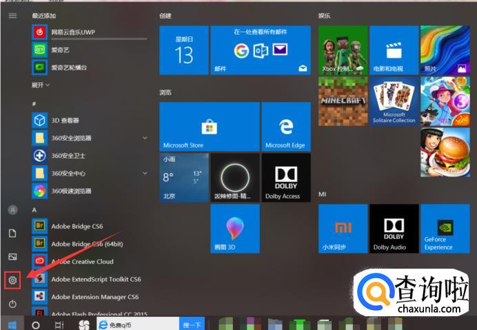Open 爱奇艺轮播台 app
Viewport: 477px width, 330px height.
(90, 68)
